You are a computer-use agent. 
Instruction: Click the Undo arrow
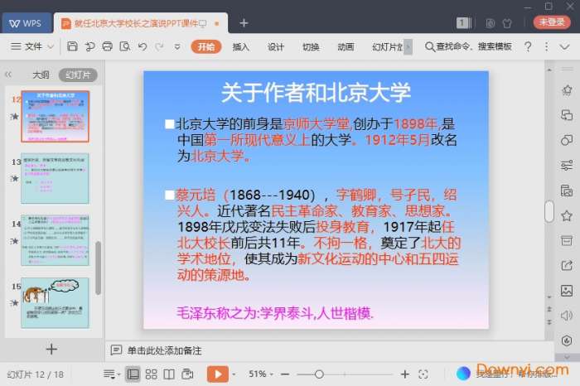tap(143, 46)
